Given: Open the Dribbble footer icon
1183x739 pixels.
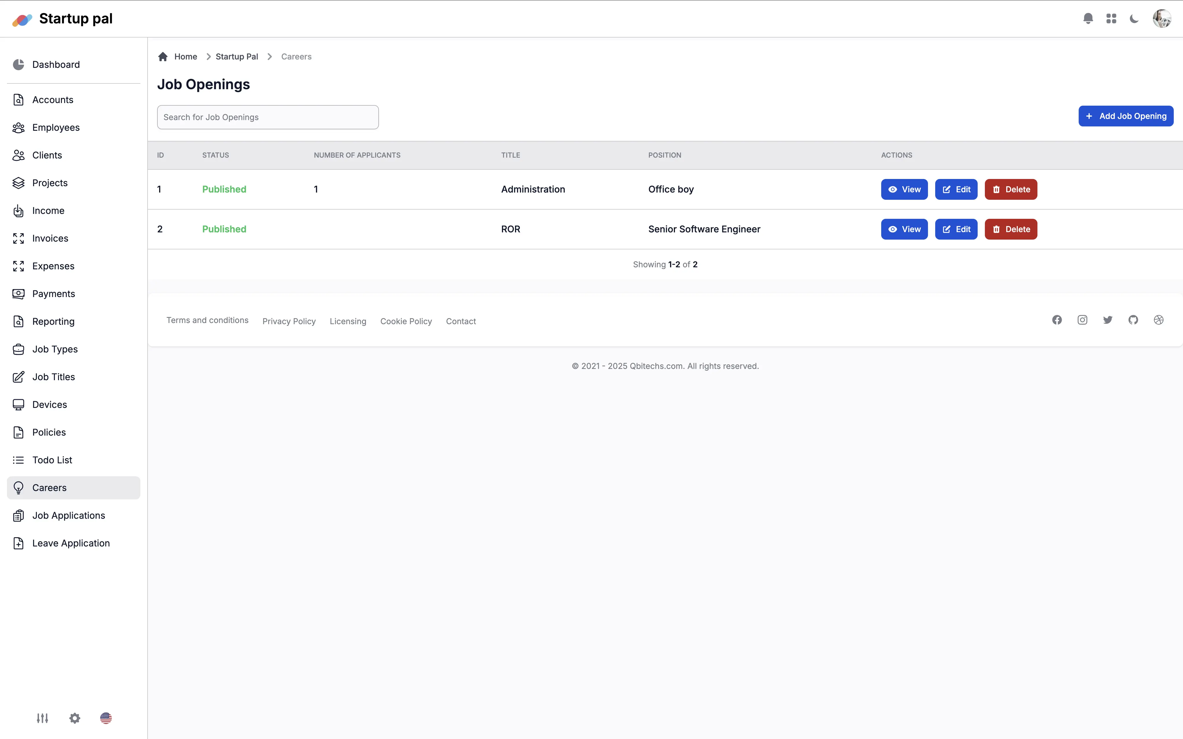Looking at the screenshot, I should pos(1158,320).
